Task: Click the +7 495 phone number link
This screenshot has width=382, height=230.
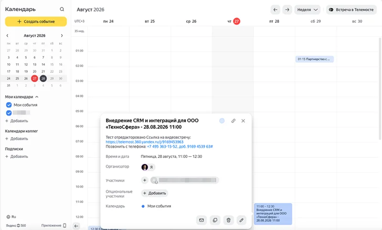Action: [180, 147]
